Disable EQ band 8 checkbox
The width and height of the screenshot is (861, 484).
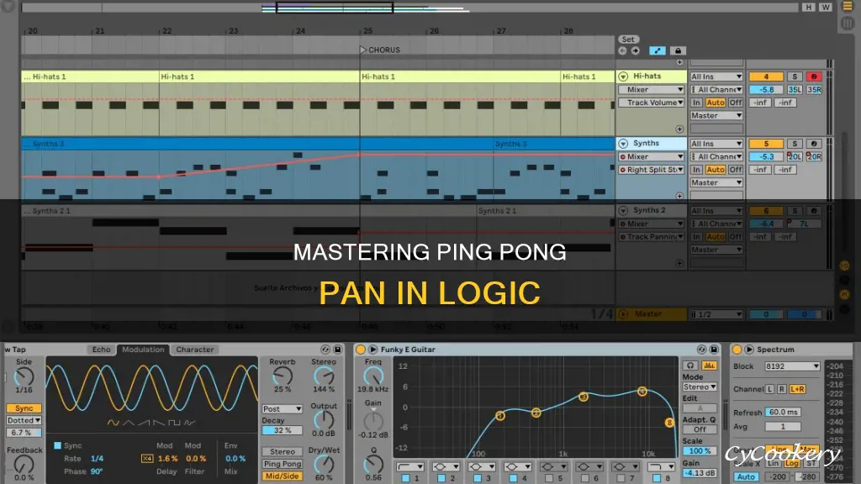click(x=656, y=478)
